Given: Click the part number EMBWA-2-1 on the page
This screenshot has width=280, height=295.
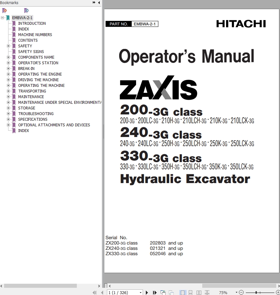Looking at the screenshot, I should (145, 24).
